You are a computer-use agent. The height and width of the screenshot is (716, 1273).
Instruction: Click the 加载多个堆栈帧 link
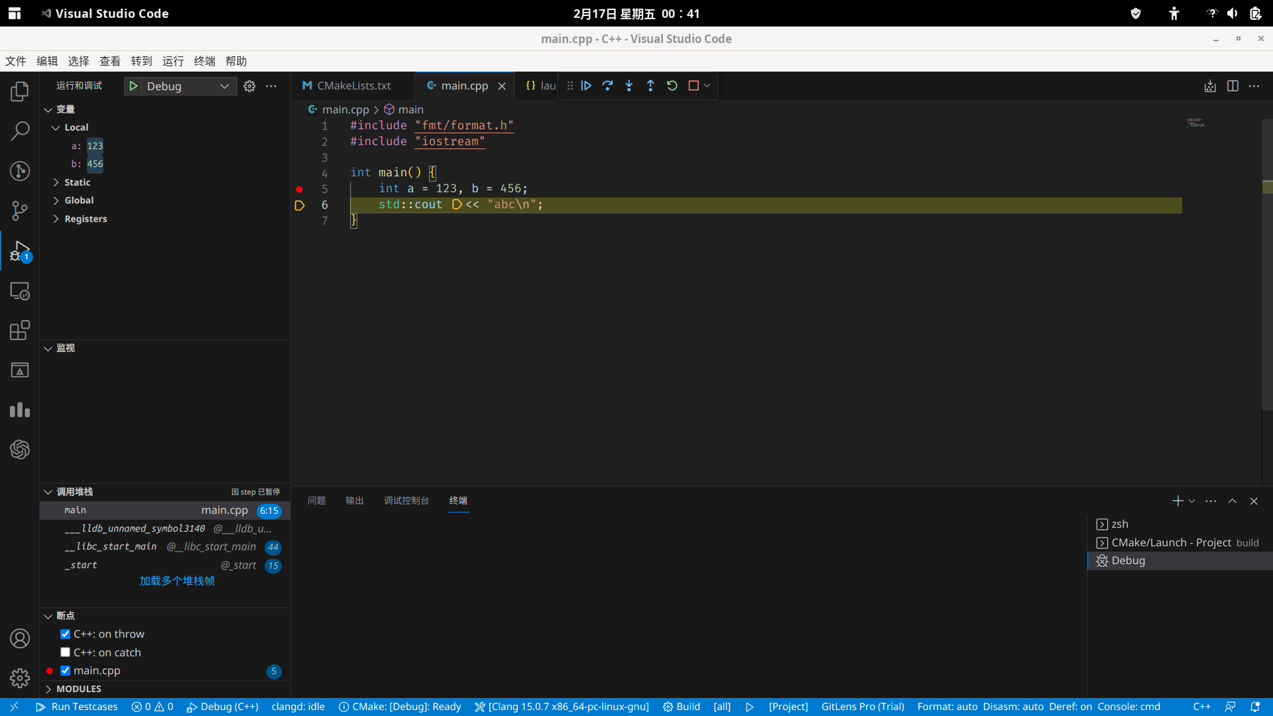pos(177,581)
